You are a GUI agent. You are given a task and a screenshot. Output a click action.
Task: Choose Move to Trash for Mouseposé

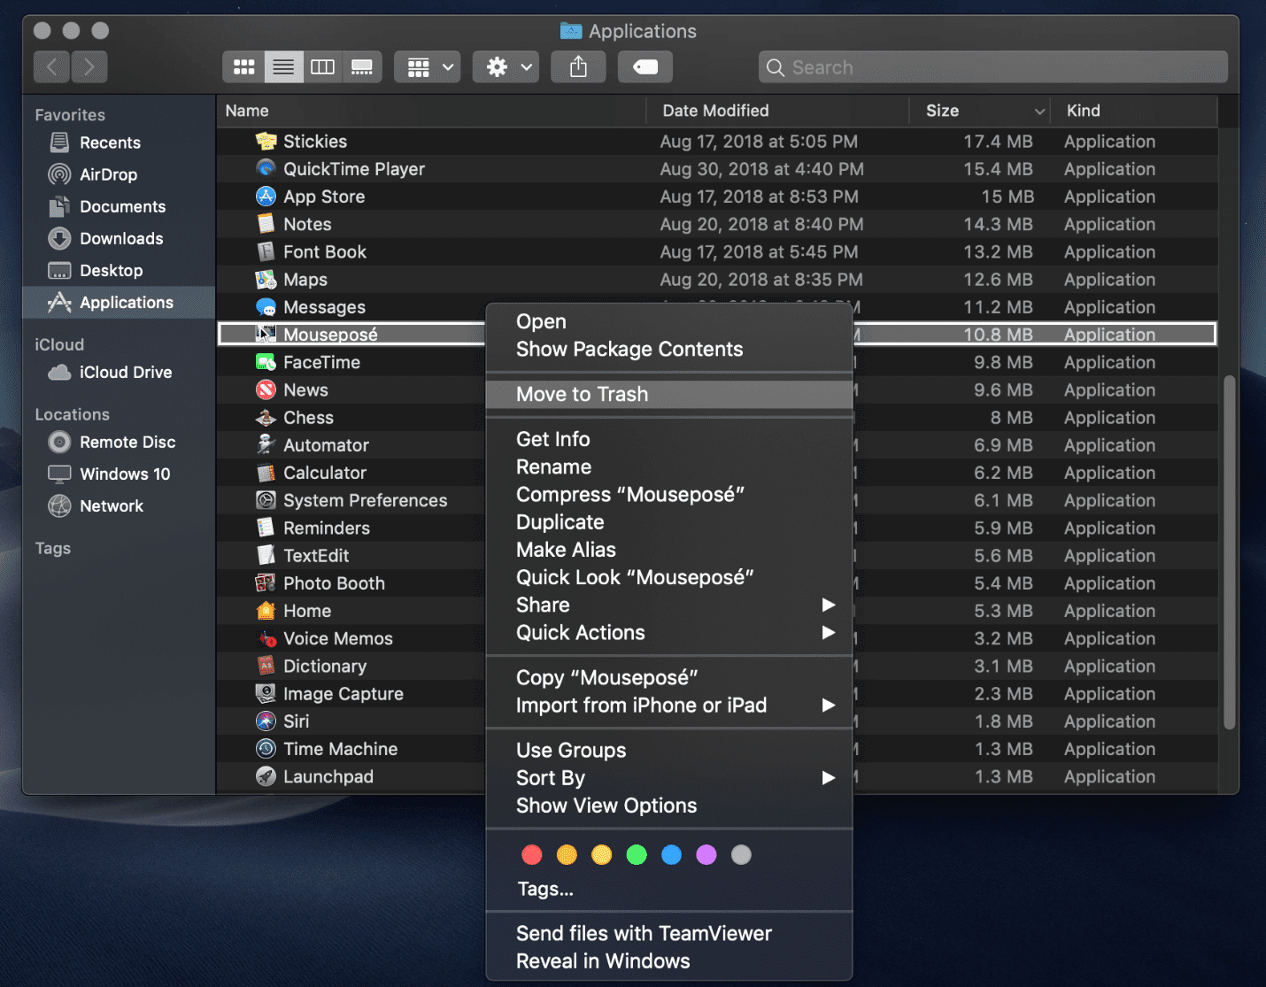click(x=582, y=394)
